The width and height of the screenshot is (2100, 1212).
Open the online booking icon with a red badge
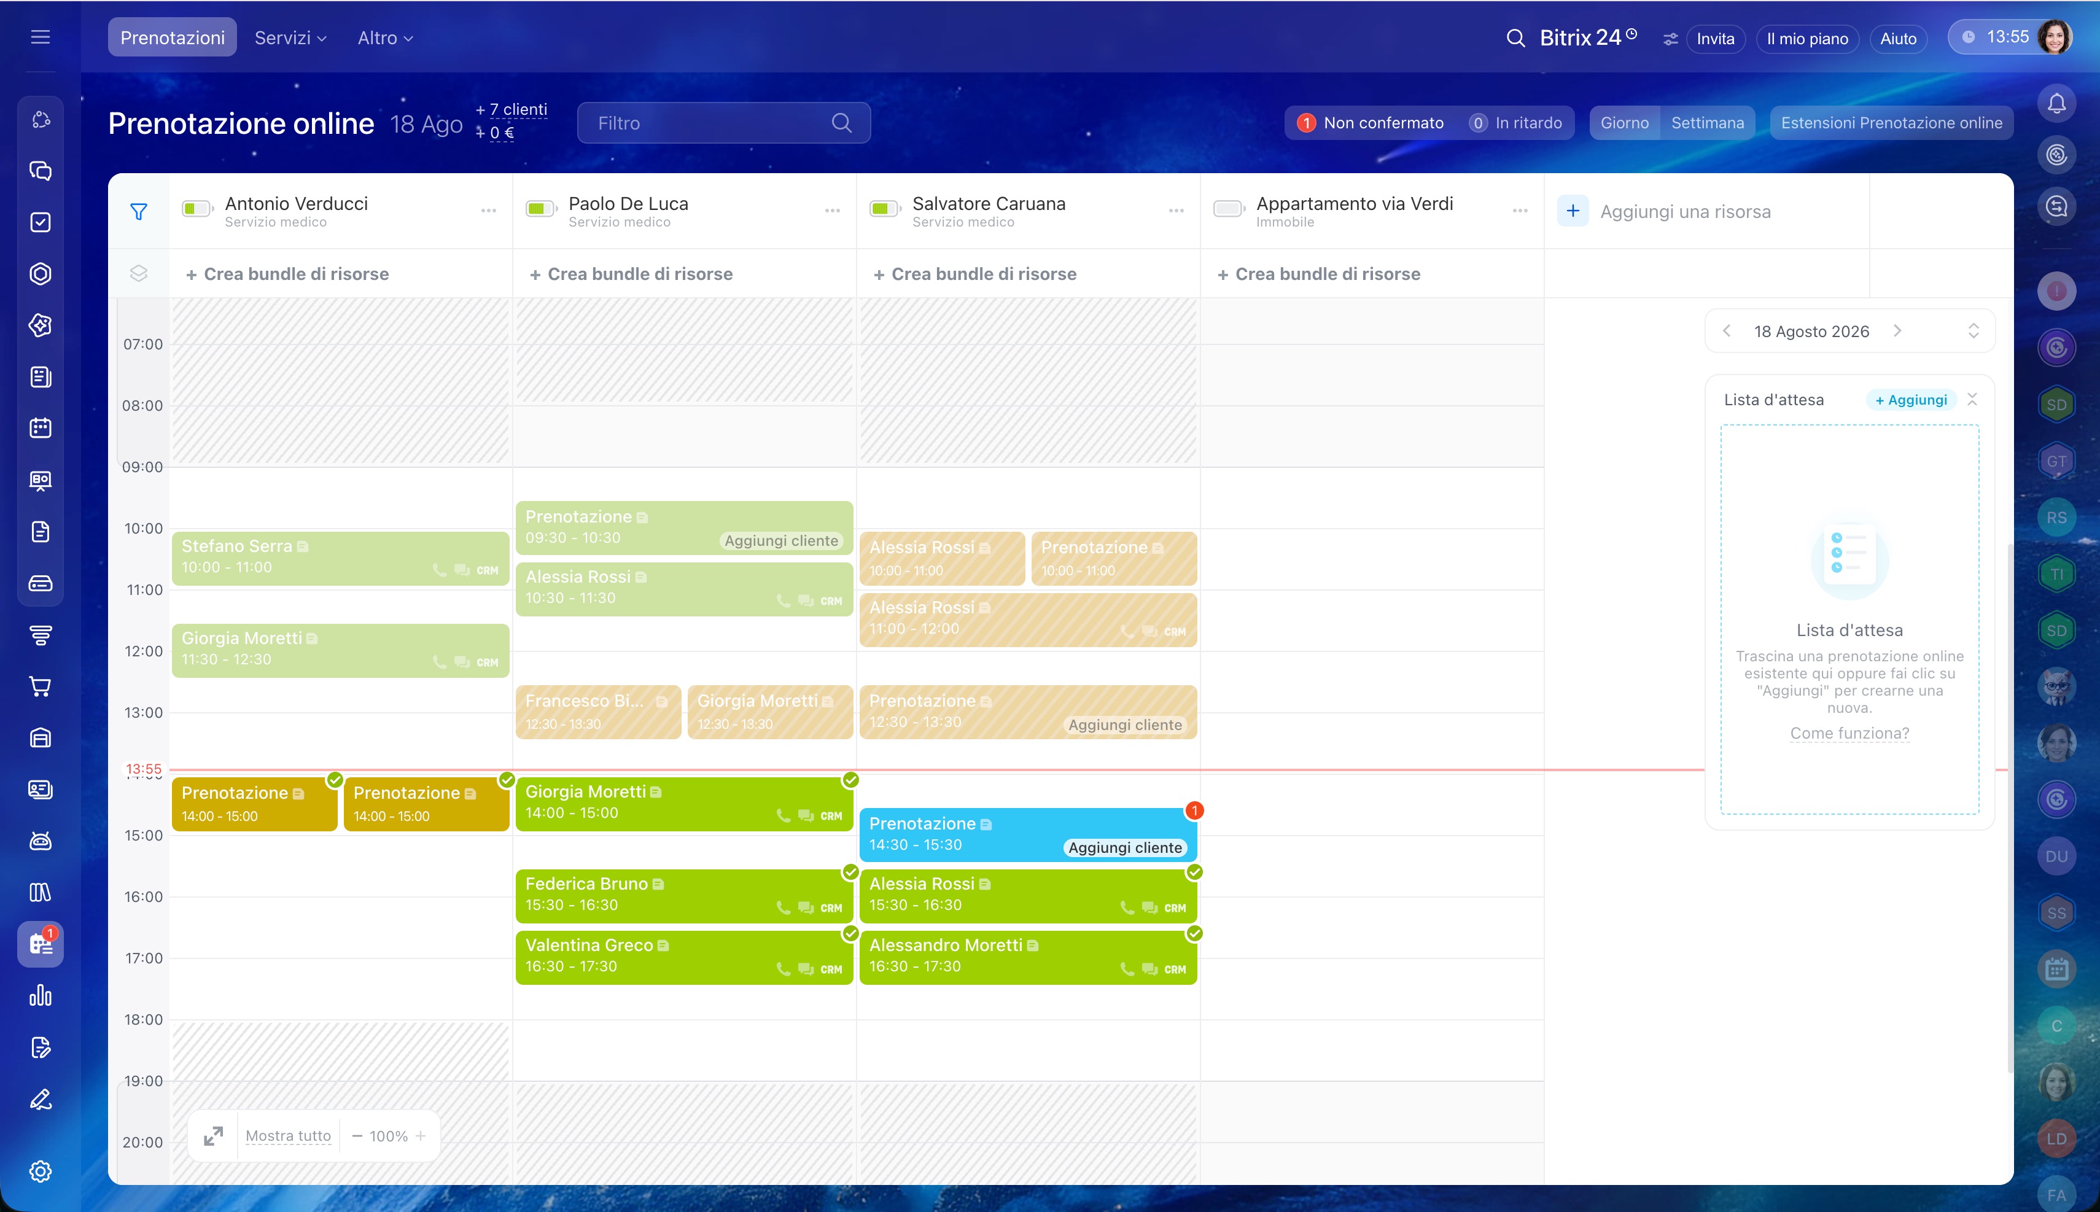coord(40,944)
